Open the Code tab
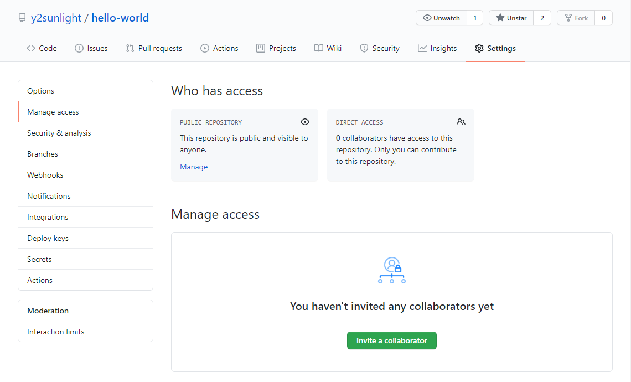Image resolution: width=631 pixels, height=382 pixels. click(x=42, y=48)
